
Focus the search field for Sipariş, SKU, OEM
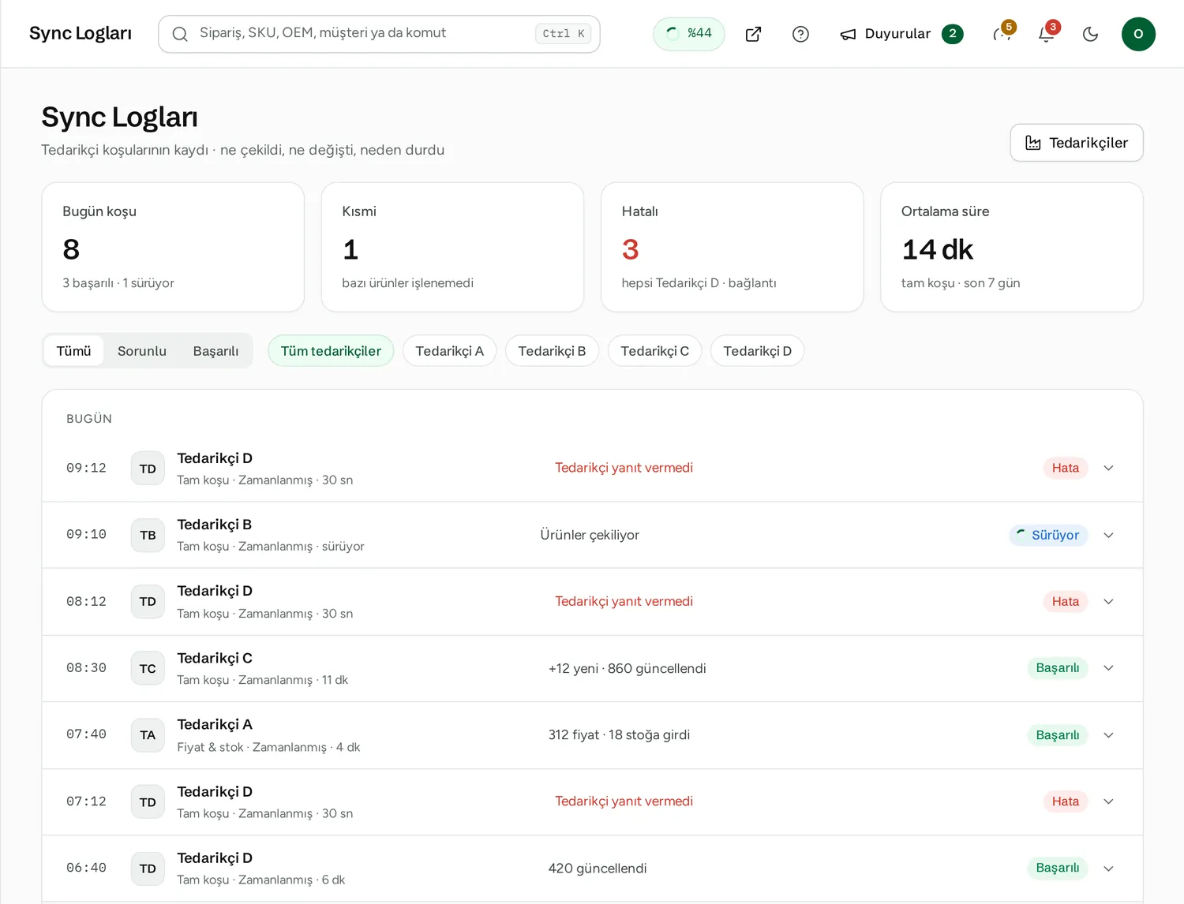click(x=379, y=34)
